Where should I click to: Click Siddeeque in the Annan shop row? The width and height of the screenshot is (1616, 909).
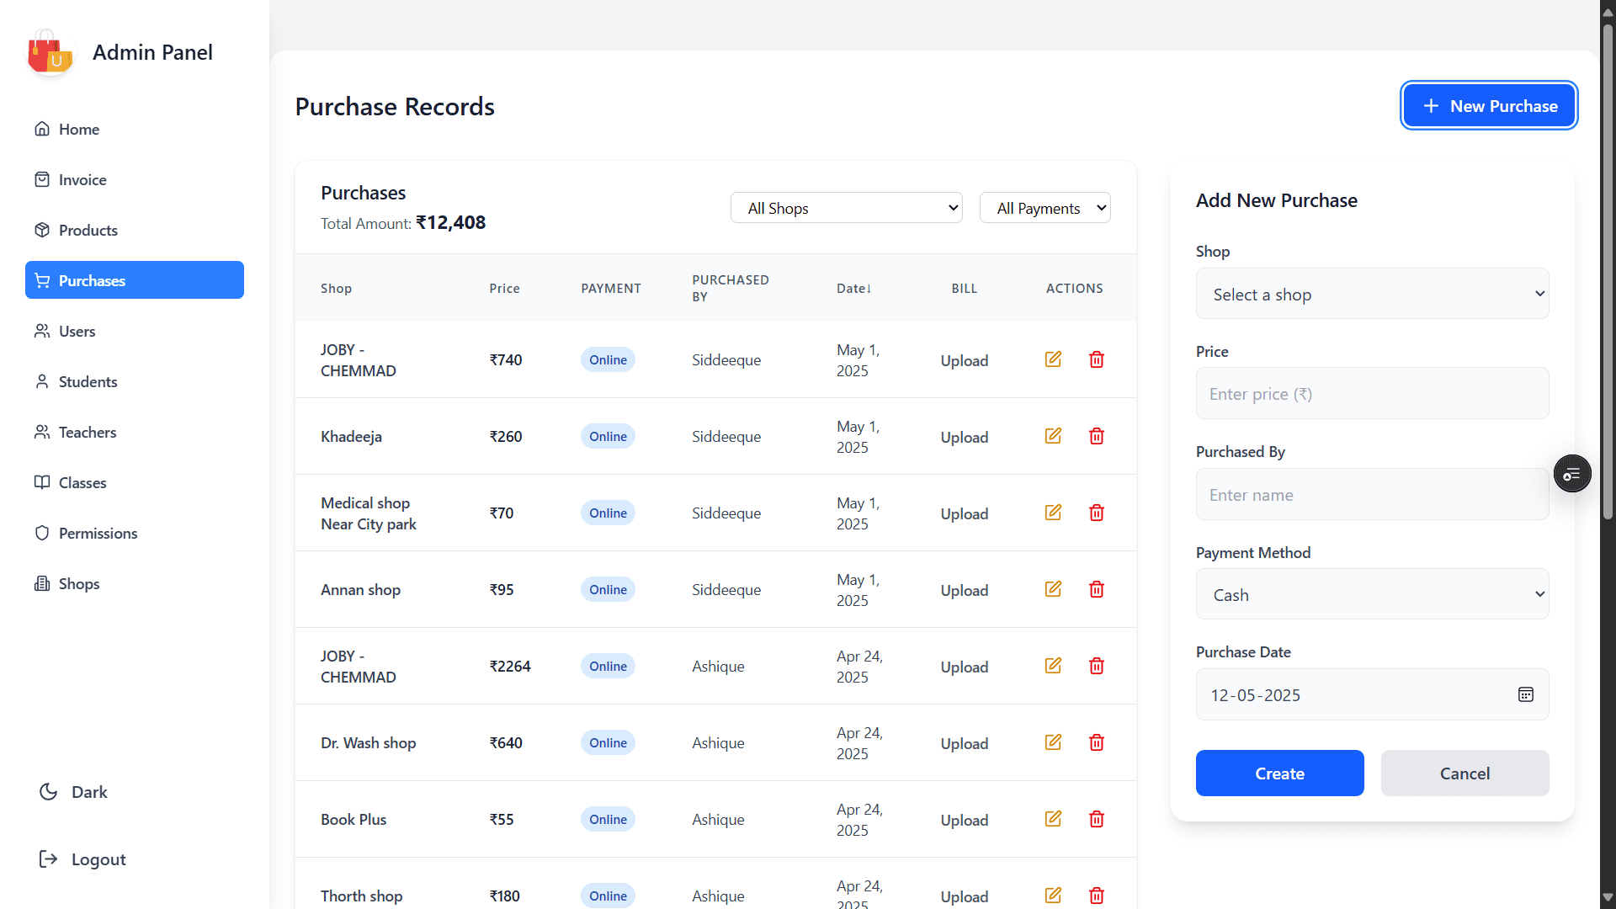(x=726, y=589)
